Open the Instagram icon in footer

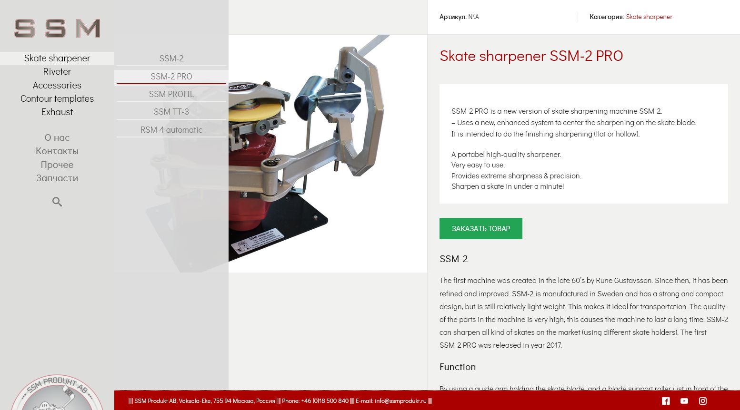(703, 401)
